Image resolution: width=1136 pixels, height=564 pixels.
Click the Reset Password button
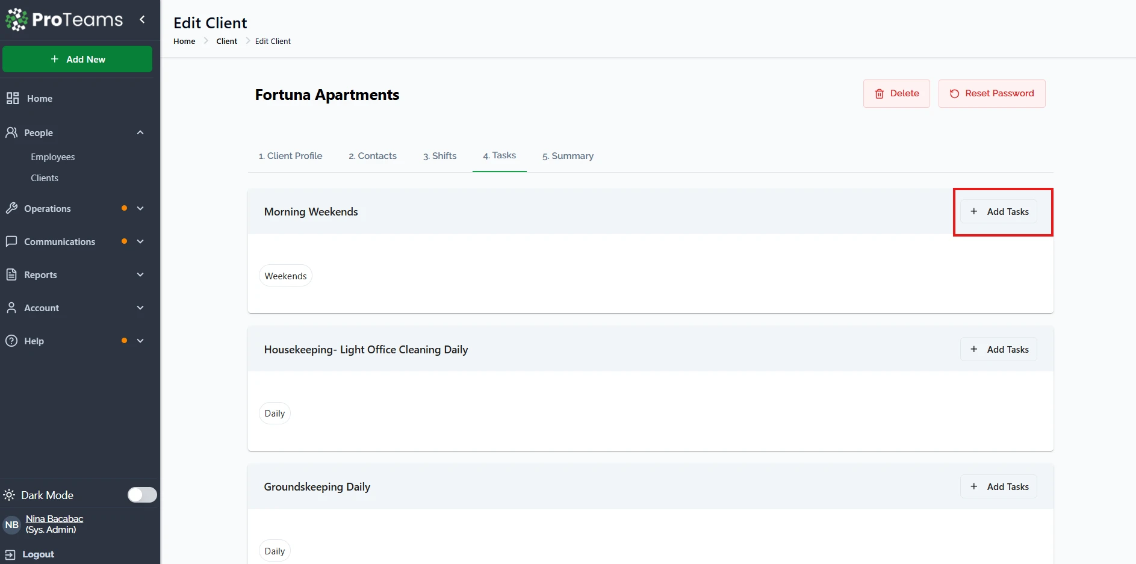click(992, 93)
